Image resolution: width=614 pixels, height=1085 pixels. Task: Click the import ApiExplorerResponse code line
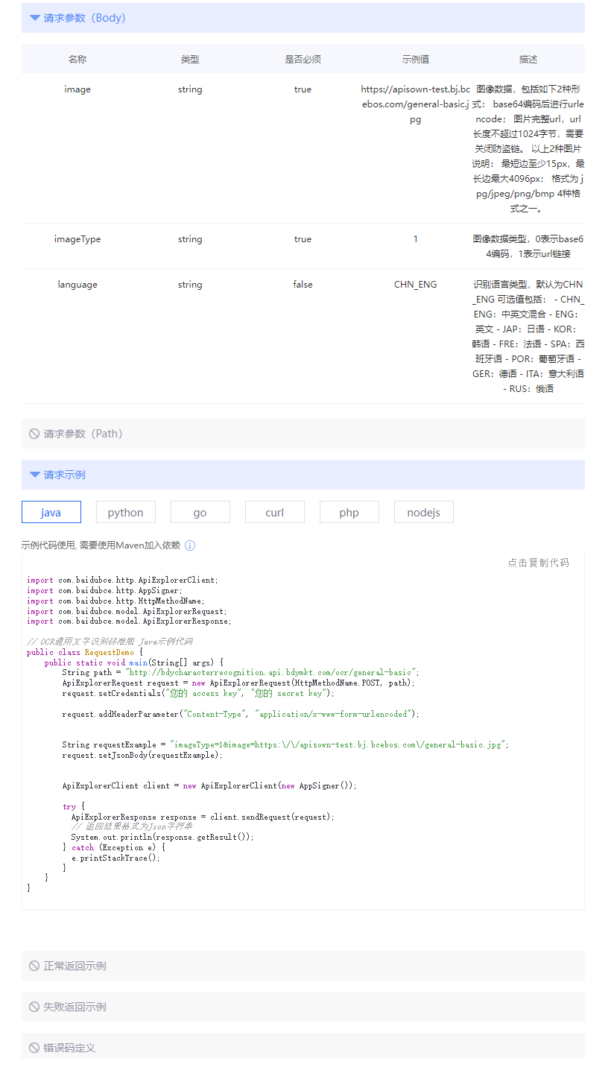[x=129, y=621]
